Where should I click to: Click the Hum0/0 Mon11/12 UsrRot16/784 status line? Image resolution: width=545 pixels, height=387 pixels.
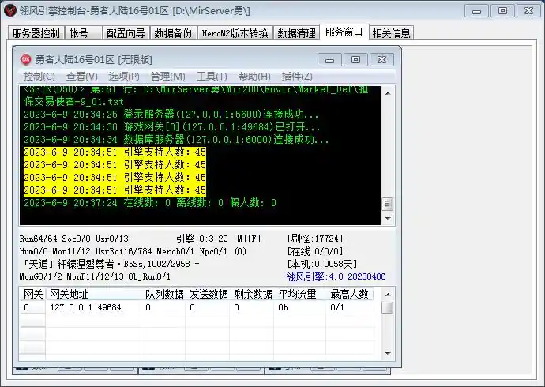click(133, 251)
